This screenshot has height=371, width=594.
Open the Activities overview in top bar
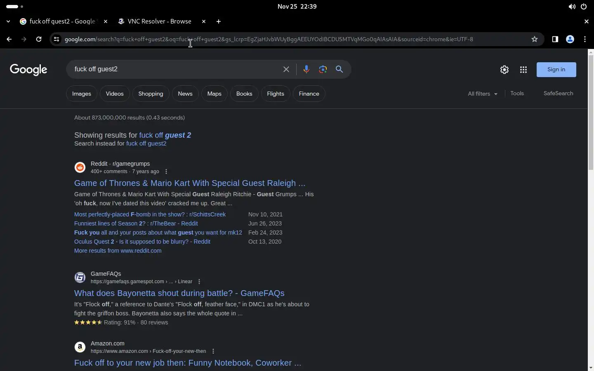pos(15,7)
